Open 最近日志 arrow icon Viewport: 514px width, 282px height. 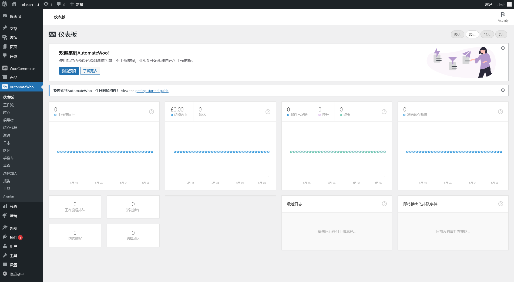click(x=384, y=204)
